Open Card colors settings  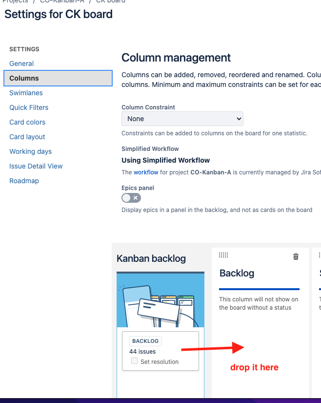click(x=27, y=122)
